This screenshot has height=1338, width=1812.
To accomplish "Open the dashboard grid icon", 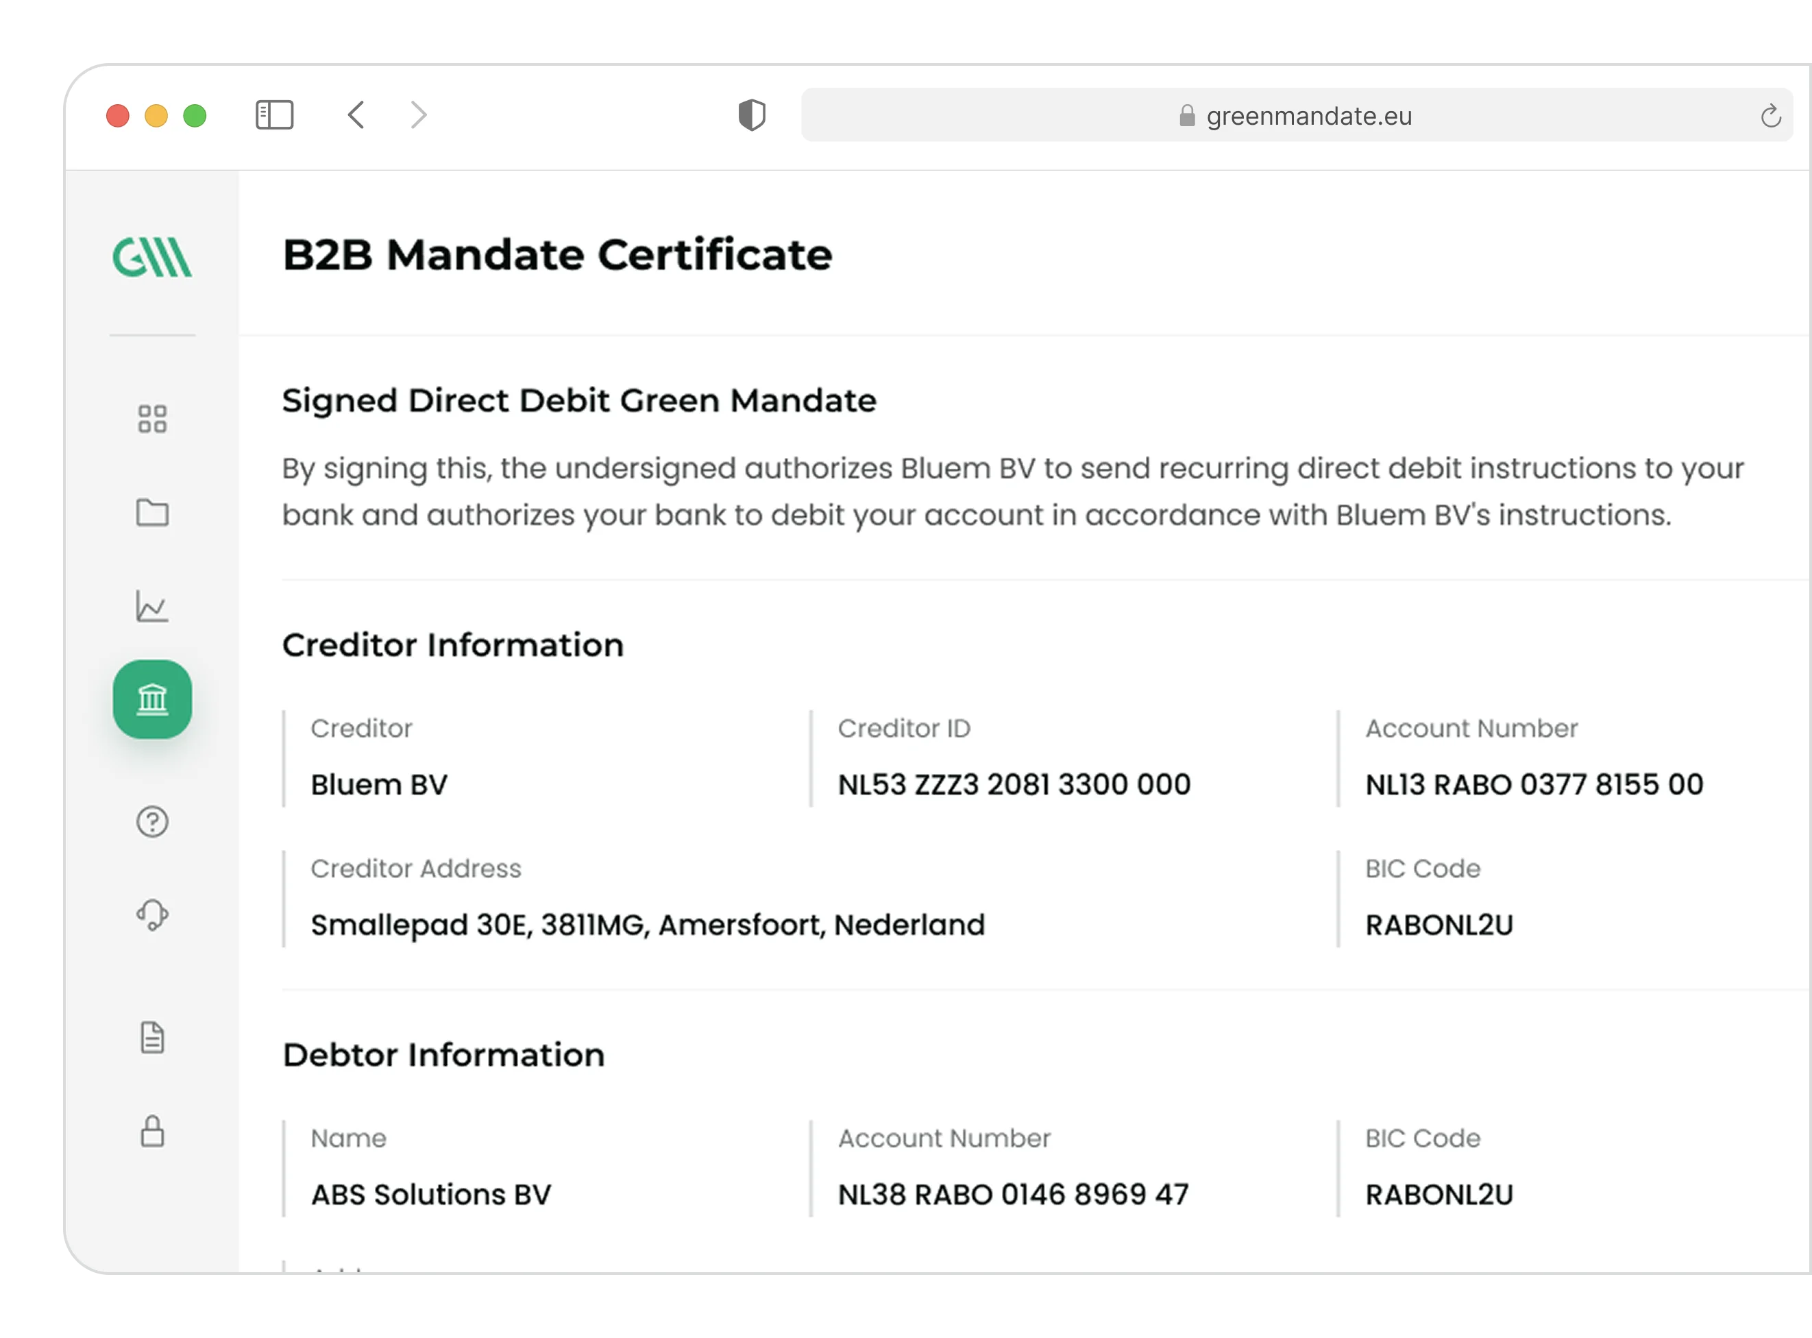I will (152, 419).
